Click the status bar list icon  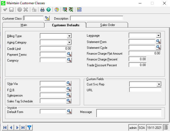166,128
